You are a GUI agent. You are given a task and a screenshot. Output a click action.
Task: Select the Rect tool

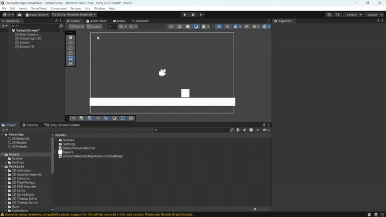click(x=70, y=58)
